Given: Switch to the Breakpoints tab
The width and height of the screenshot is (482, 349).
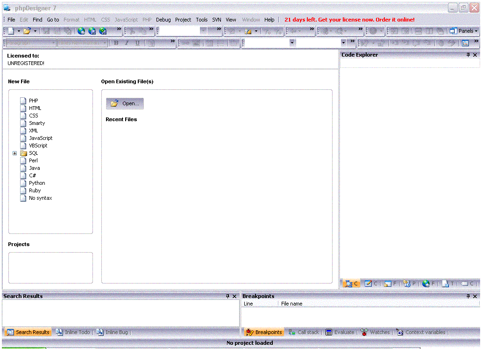Looking at the screenshot, I should tap(264, 332).
